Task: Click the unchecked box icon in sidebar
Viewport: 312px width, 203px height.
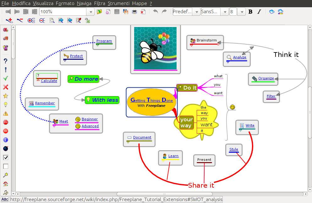Action: (x=6, y=166)
